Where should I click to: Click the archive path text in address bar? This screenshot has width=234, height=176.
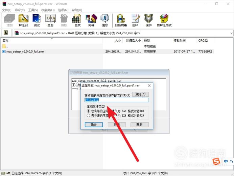(80, 33)
